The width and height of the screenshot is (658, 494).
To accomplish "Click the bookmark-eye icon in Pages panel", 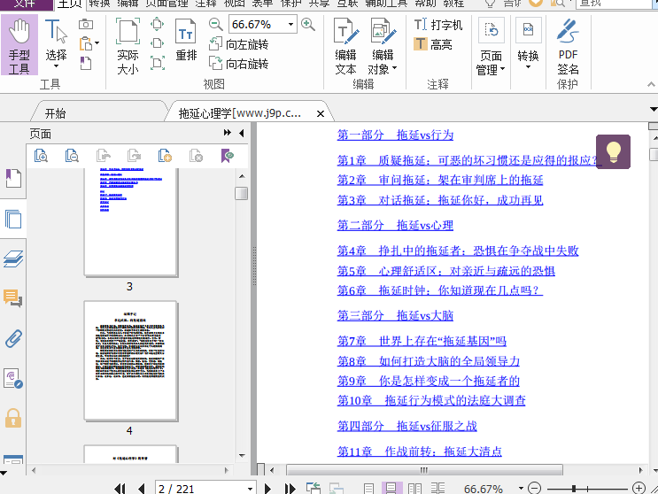I will click(x=227, y=156).
